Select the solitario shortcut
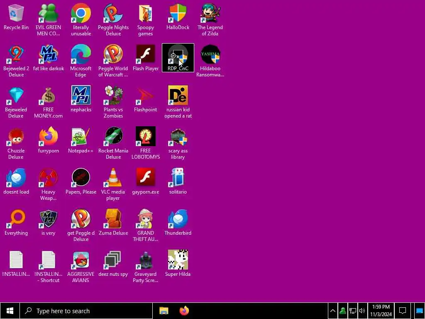This screenshot has width=425, height=319. pyautogui.click(x=178, y=182)
